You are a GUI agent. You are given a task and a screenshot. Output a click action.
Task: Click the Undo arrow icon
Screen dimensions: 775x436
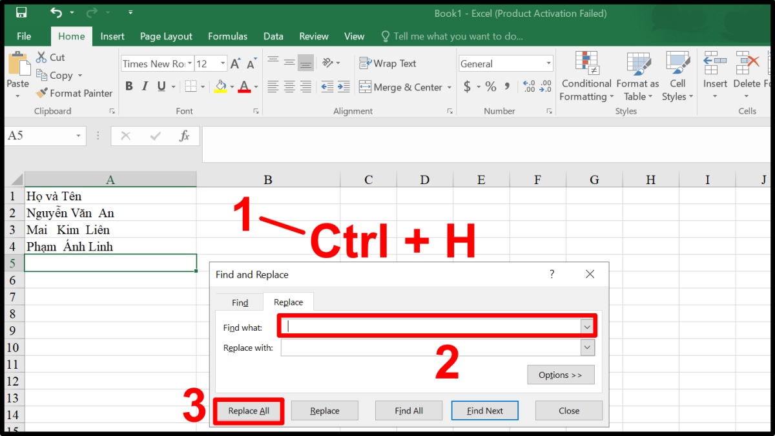point(56,12)
